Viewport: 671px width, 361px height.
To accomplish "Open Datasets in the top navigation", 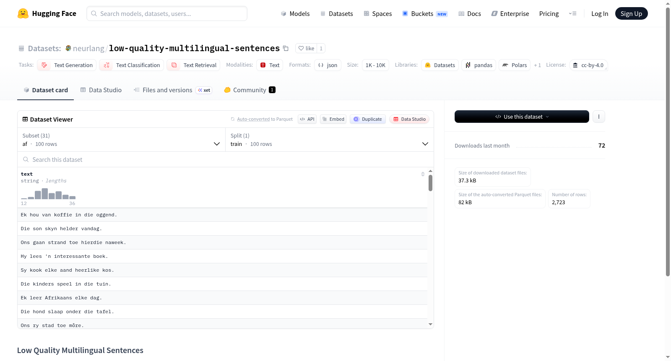I will coord(336,13).
